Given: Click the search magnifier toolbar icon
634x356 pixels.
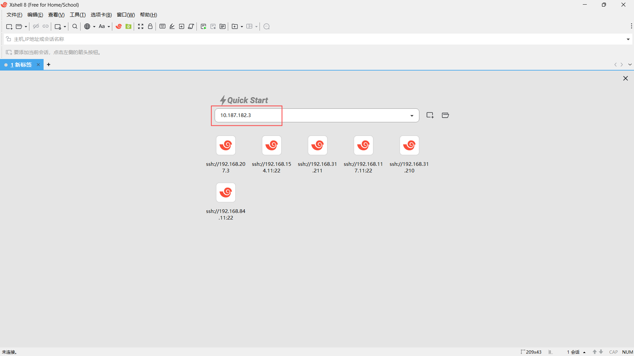Looking at the screenshot, I should [x=75, y=26].
